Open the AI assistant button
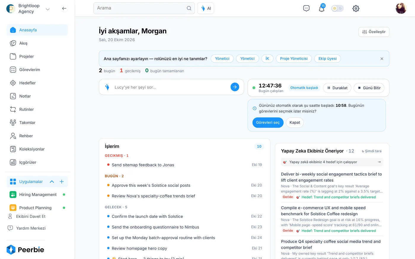The height and width of the screenshot is (259, 415). pyautogui.click(x=206, y=8)
